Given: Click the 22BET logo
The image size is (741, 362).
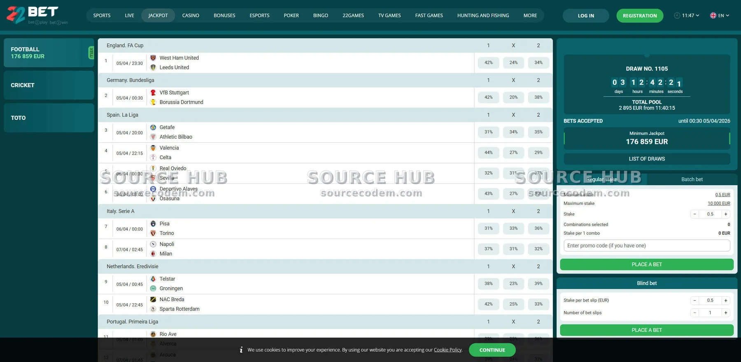Looking at the screenshot, I should [33, 15].
